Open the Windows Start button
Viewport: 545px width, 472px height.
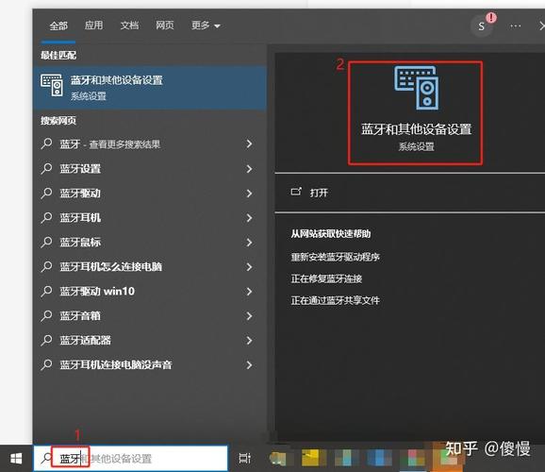16,459
